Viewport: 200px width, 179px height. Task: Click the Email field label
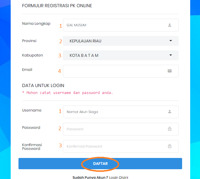27,70
